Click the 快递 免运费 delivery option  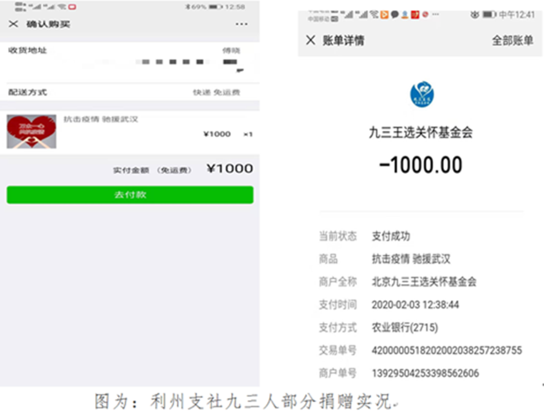[x=216, y=92]
